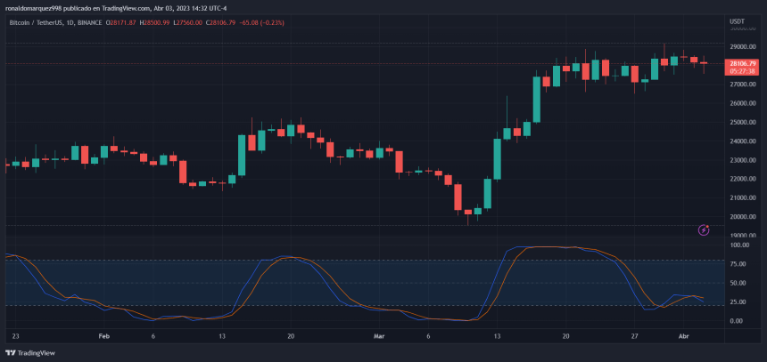Screen dimensions: 767x362
Task: Click the 50.00 oscillator scale label
Action: coord(739,283)
